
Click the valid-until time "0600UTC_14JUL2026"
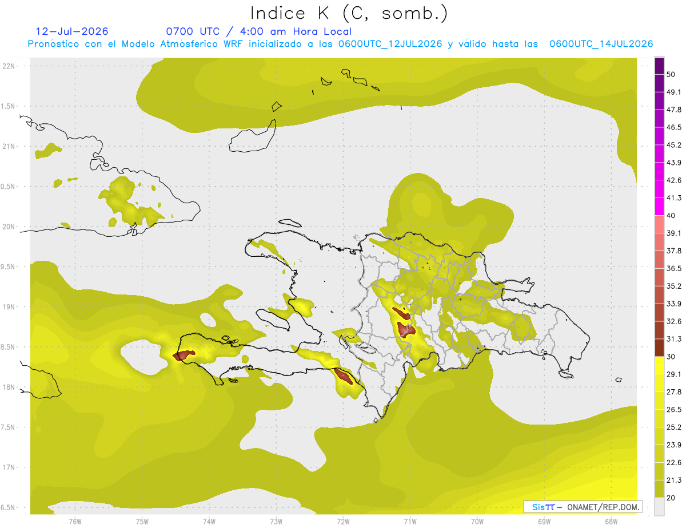[x=601, y=44]
